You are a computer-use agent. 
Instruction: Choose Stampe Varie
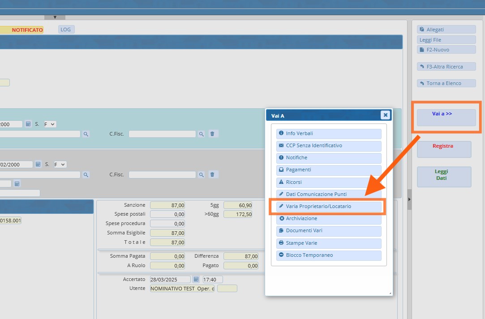click(329, 243)
